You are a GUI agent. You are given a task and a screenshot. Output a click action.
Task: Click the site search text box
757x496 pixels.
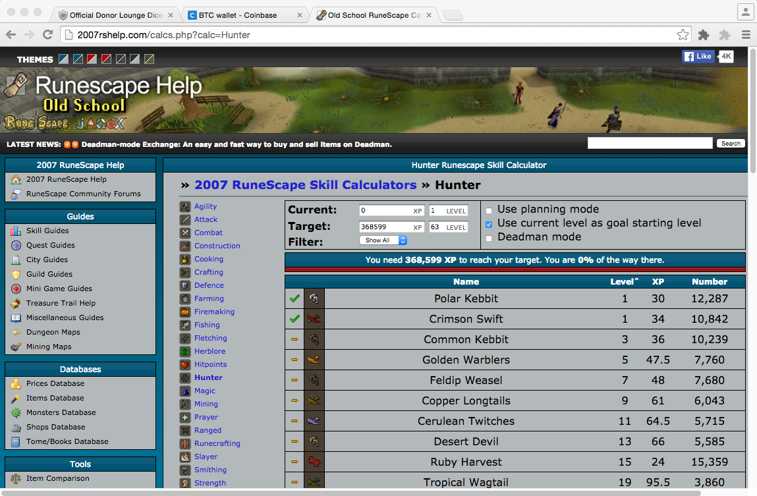(x=650, y=144)
